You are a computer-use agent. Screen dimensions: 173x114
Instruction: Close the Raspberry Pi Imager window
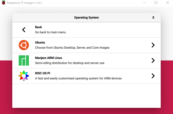[x=168, y=3]
